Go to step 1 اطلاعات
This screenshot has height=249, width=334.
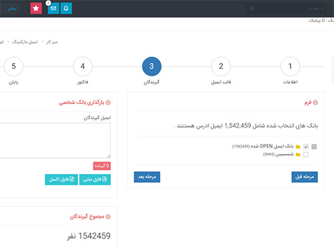coord(290,66)
